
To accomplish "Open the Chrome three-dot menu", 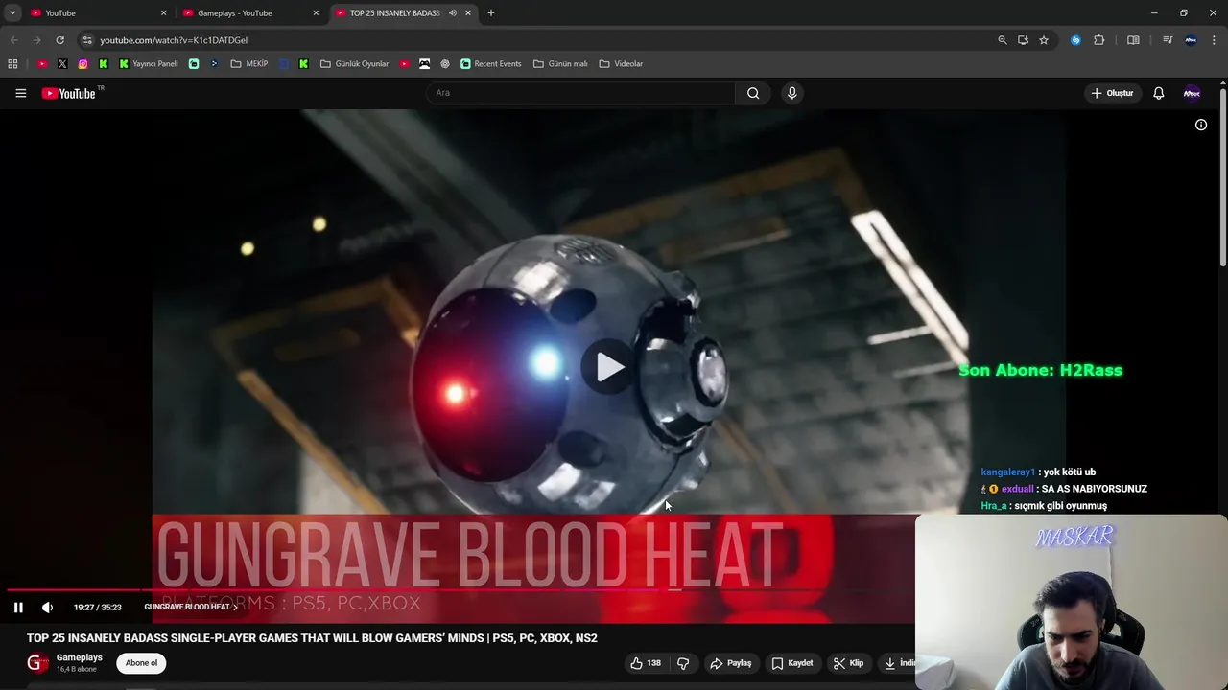I will pos(1215,40).
